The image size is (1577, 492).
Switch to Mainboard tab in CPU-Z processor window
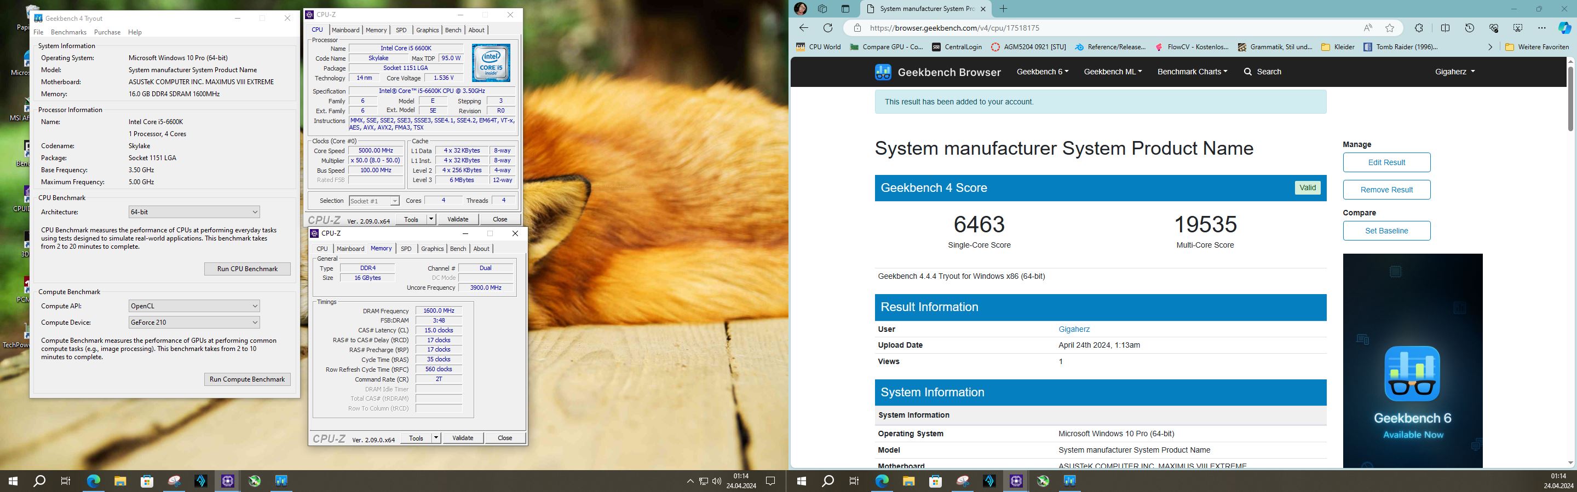[x=346, y=30]
